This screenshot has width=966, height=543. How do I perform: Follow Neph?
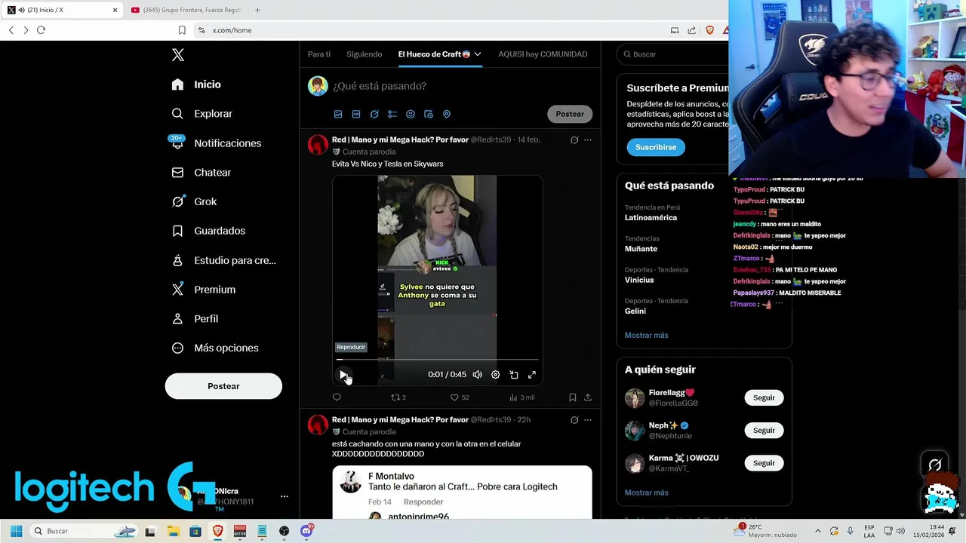pos(764,431)
